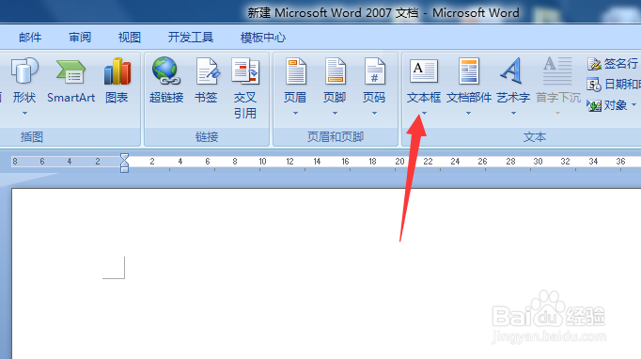Expand the Footer (页脚) dropdown arrow
The width and height of the screenshot is (641, 359).
click(336, 114)
